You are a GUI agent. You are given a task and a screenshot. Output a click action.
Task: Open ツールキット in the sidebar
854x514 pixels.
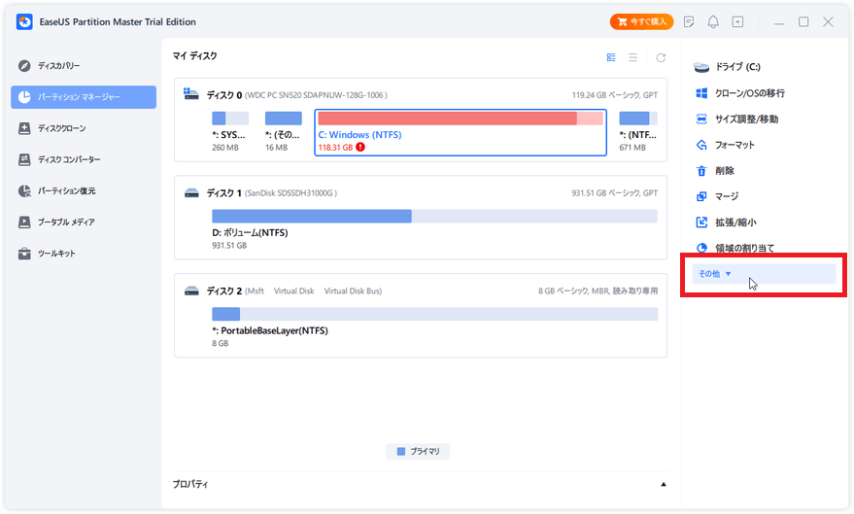(56, 254)
